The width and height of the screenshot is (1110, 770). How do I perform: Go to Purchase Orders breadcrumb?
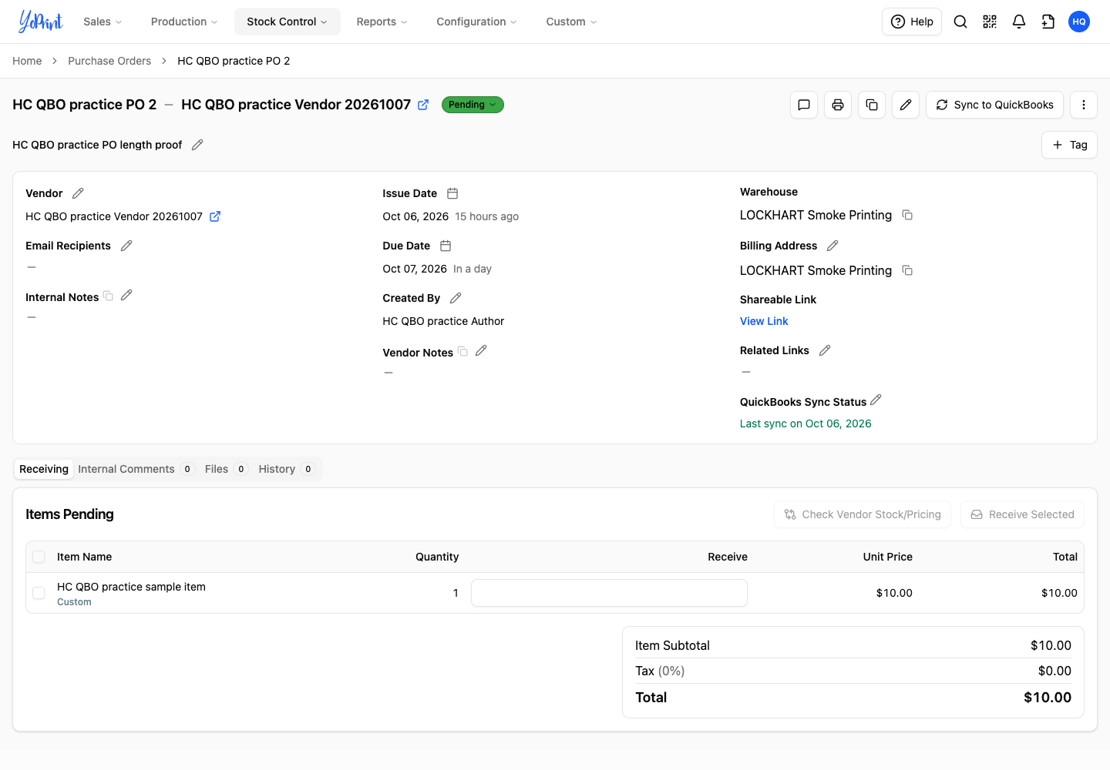tap(109, 61)
